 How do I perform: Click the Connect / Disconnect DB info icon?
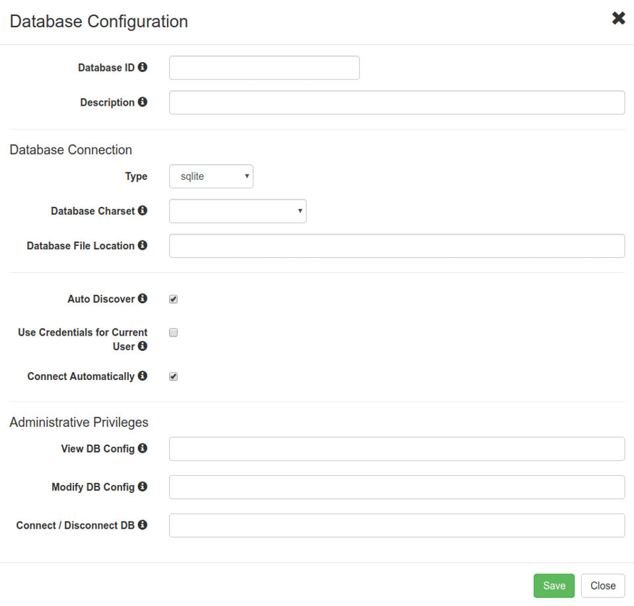pyautogui.click(x=143, y=525)
